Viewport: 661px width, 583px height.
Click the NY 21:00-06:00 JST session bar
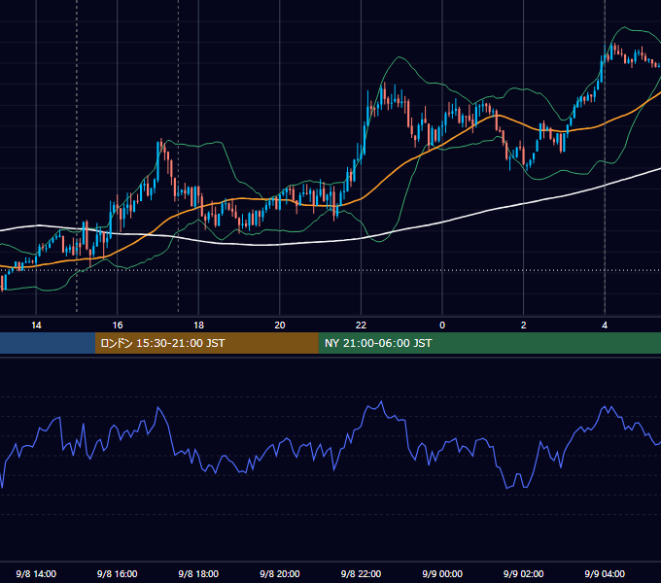click(x=489, y=343)
